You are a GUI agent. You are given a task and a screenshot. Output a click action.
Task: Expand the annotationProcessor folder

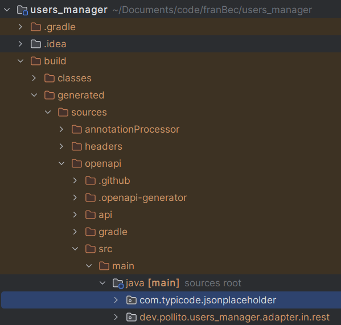[61, 129]
